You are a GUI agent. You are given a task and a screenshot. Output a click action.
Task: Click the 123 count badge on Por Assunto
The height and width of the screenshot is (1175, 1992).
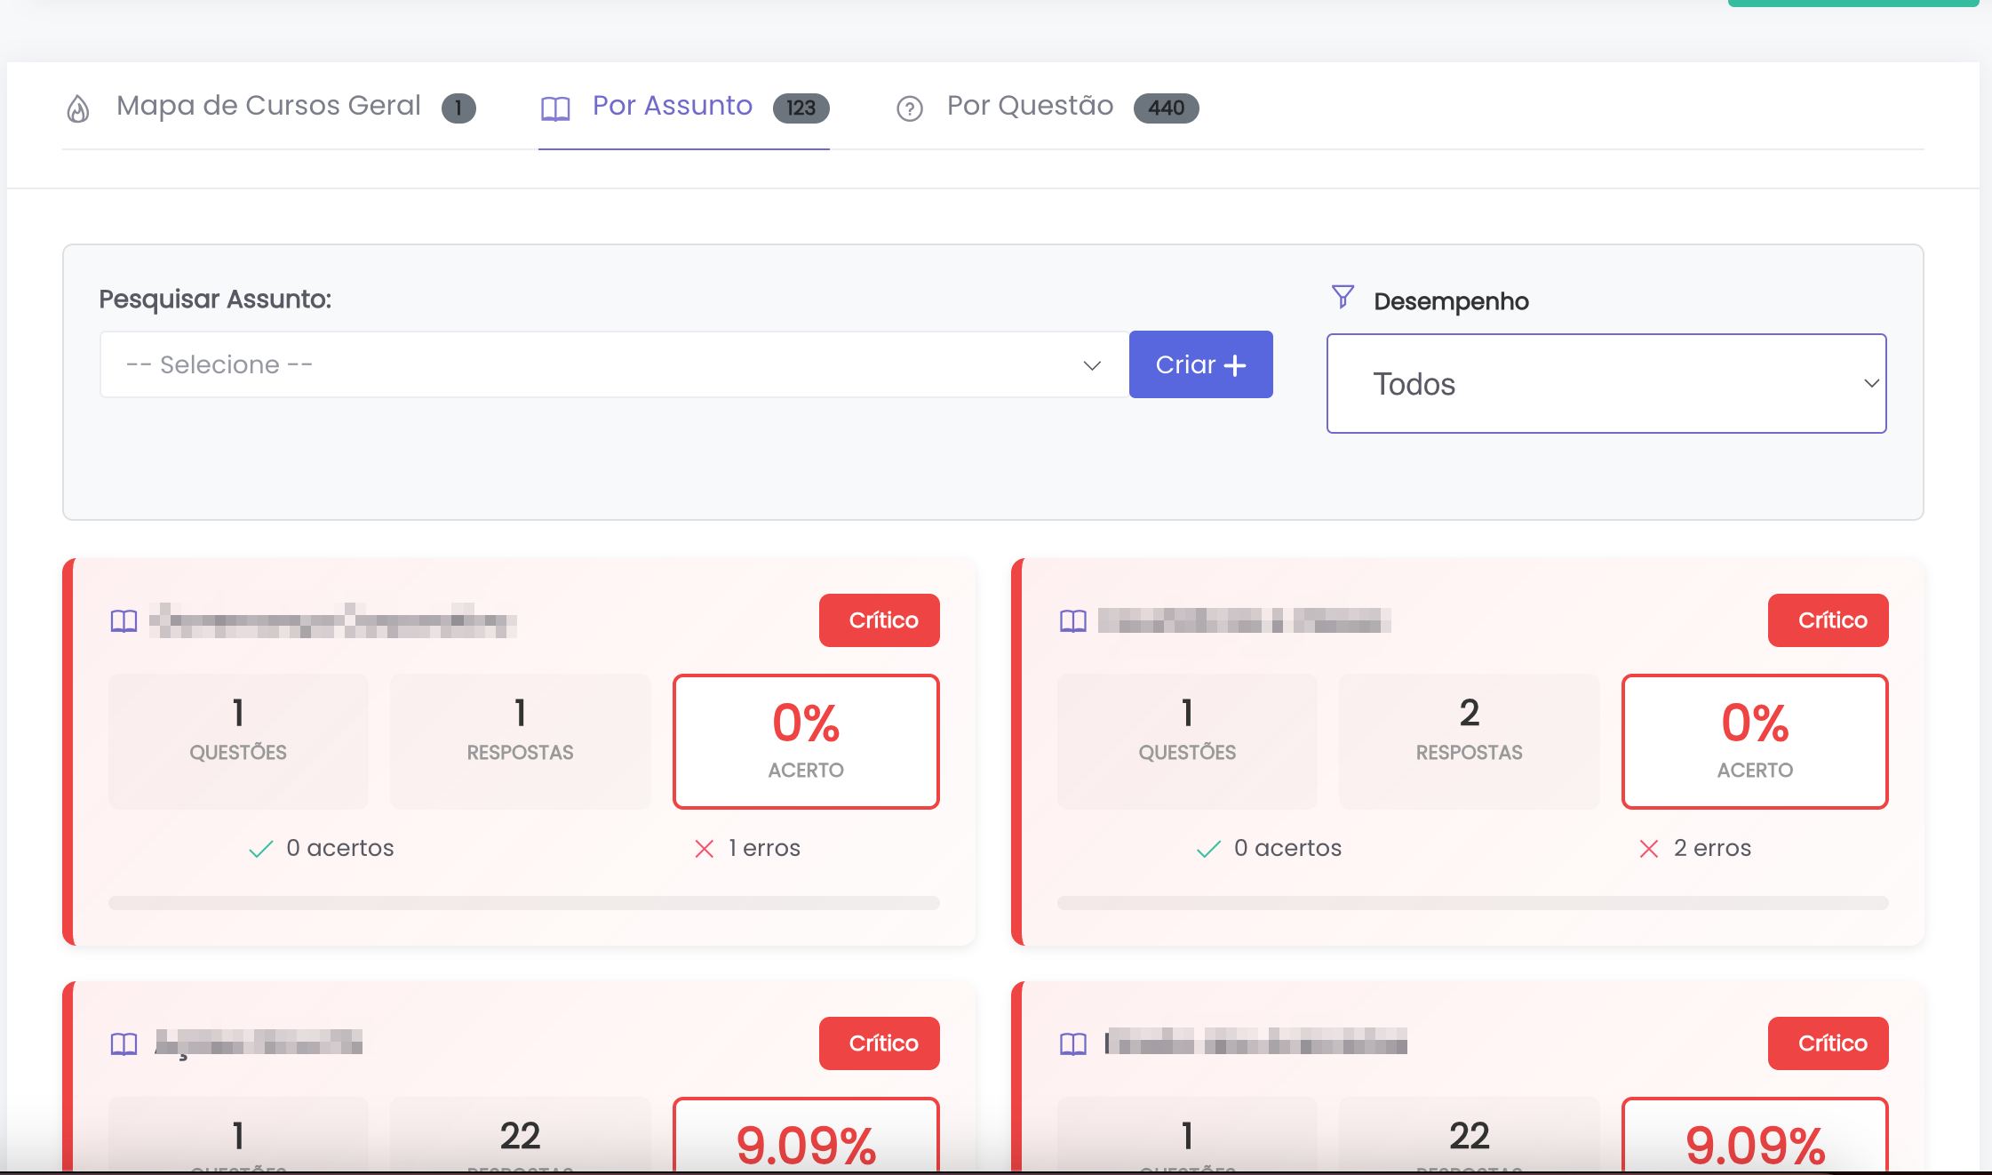(801, 108)
